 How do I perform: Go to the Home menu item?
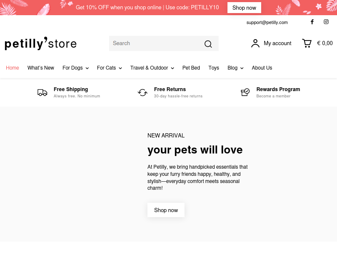tap(13, 68)
